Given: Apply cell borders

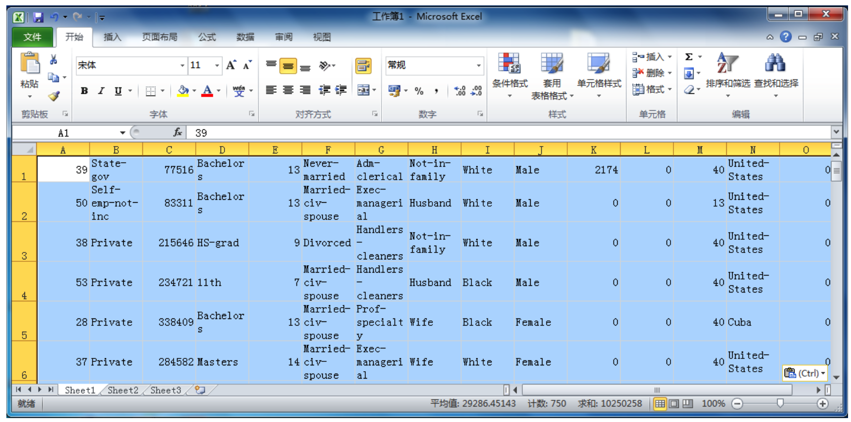Looking at the screenshot, I should [151, 91].
